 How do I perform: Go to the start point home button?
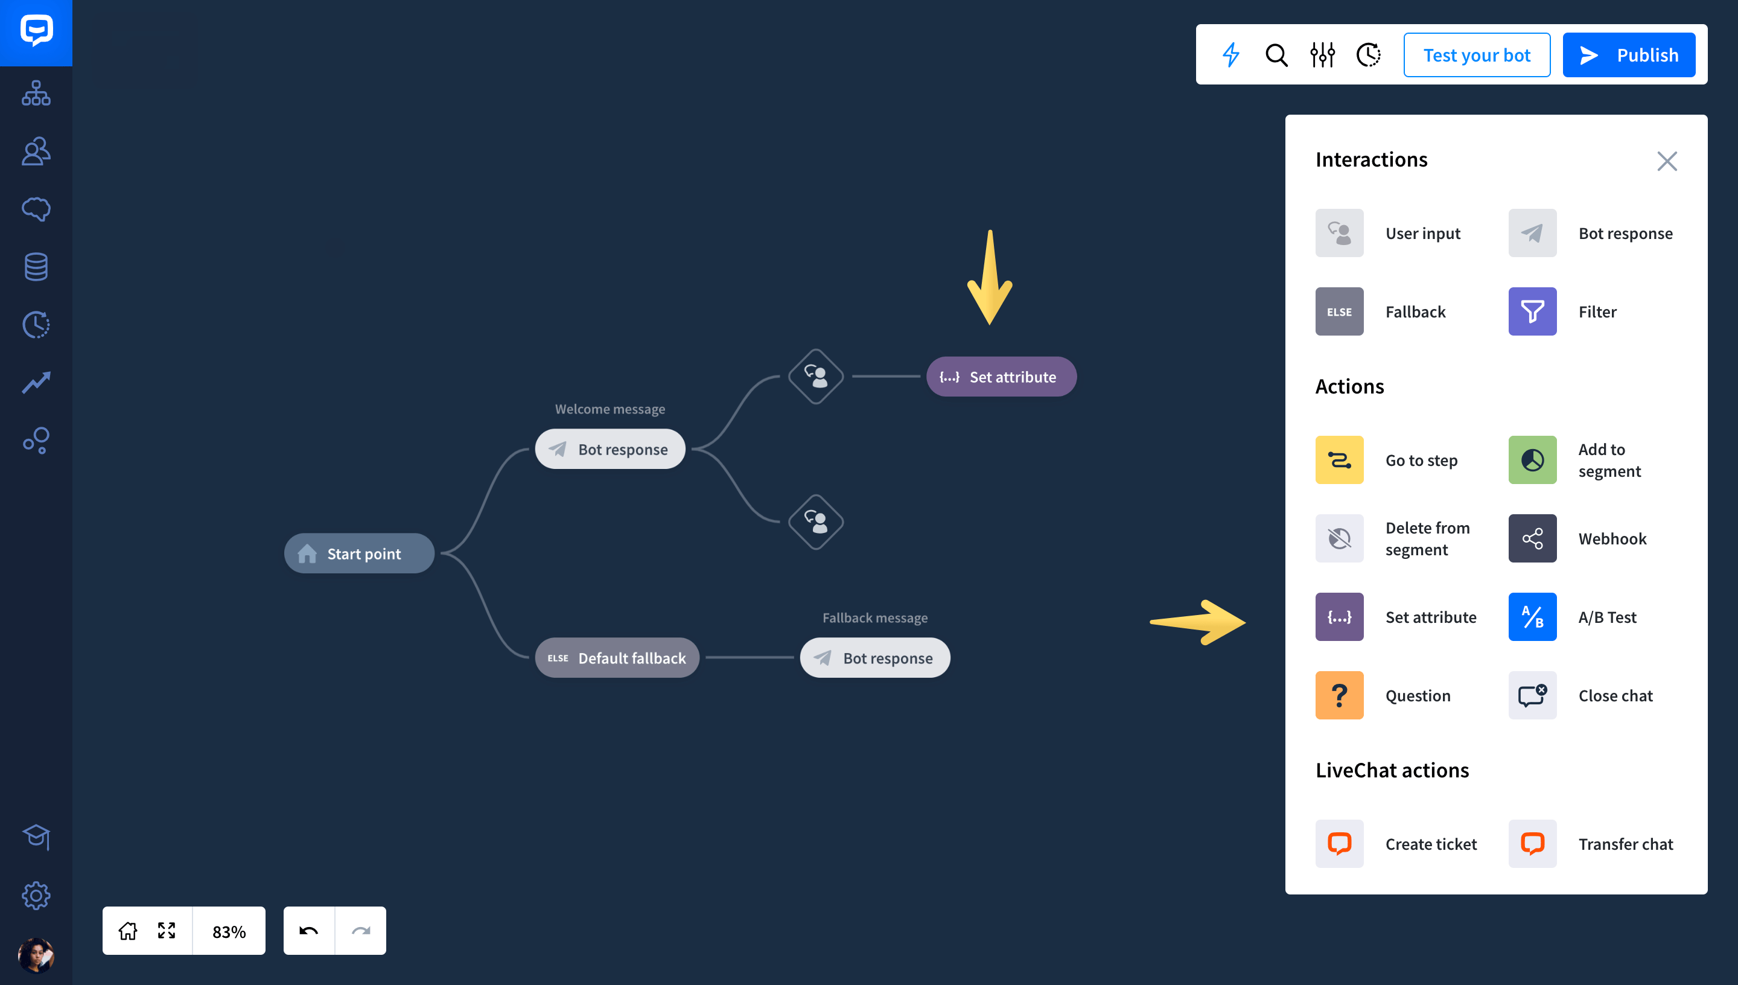click(128, 931)
